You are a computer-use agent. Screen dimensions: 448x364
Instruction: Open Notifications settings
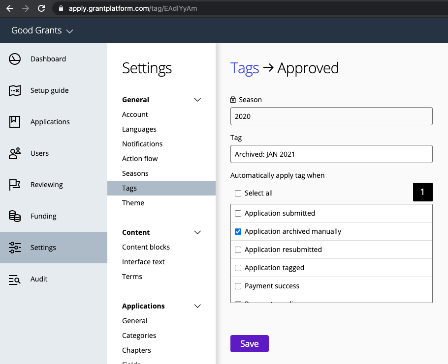click(142, 144)
